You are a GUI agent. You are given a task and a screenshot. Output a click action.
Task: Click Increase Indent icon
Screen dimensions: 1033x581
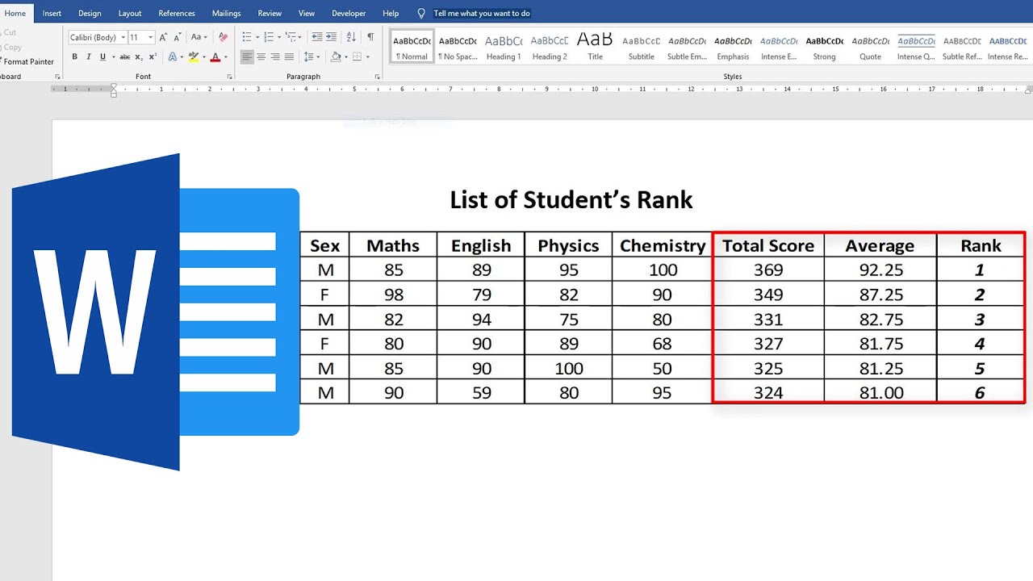pos(332,37)
